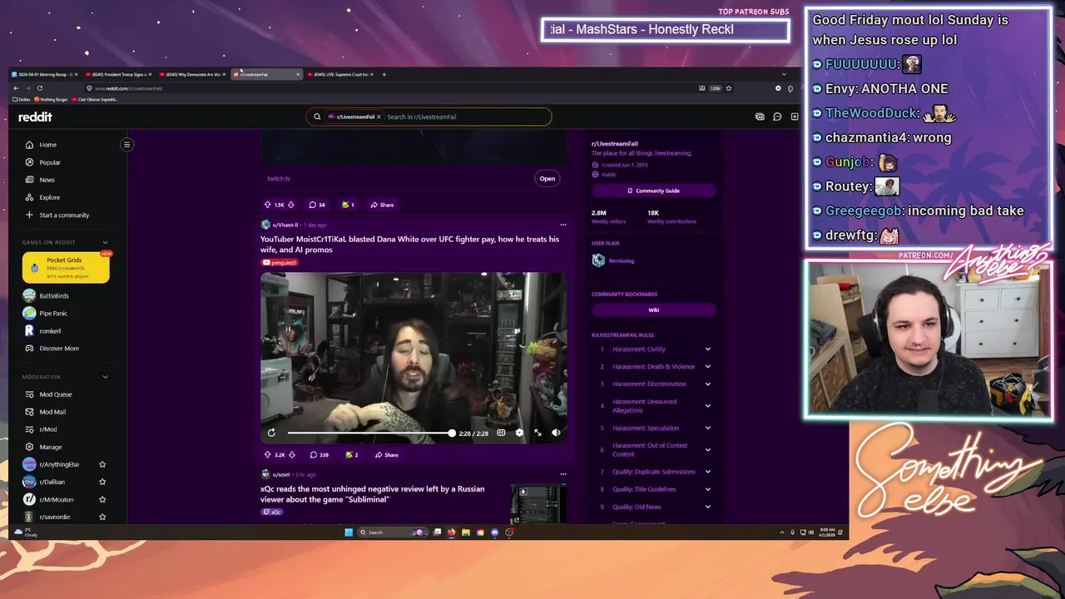Open video settings gear
Viewport: 1065px width, 599px height.
519,433
